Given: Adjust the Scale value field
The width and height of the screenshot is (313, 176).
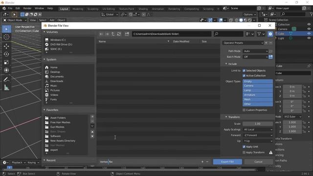Looking at the screenshot, I should click(258, 124).
